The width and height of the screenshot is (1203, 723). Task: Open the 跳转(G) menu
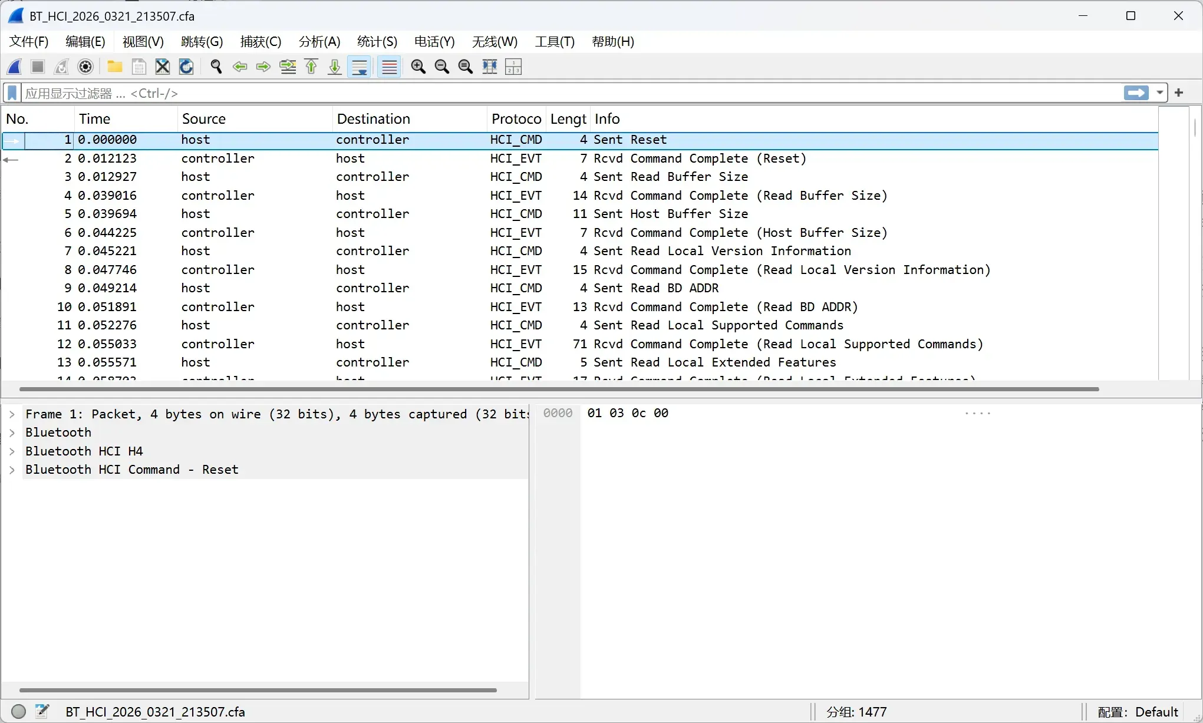pyautogui.click(x=202, y=42)
